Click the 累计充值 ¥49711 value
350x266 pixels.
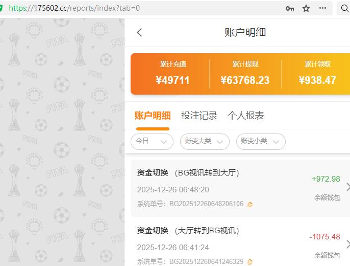[x=172, y=80]
